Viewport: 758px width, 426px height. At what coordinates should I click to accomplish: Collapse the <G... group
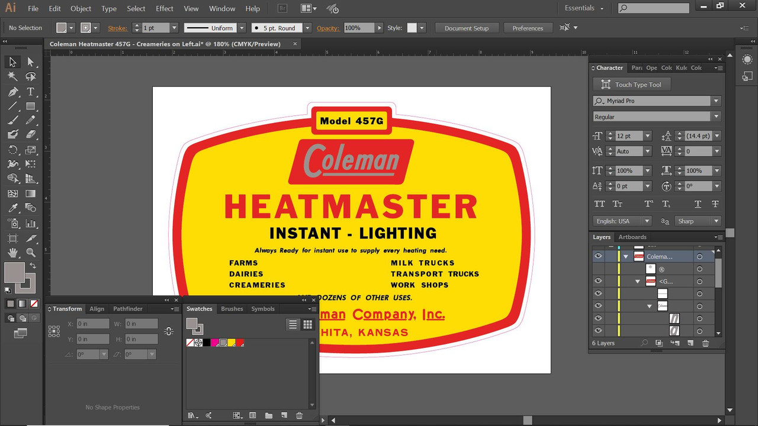[x=638, y=282]
